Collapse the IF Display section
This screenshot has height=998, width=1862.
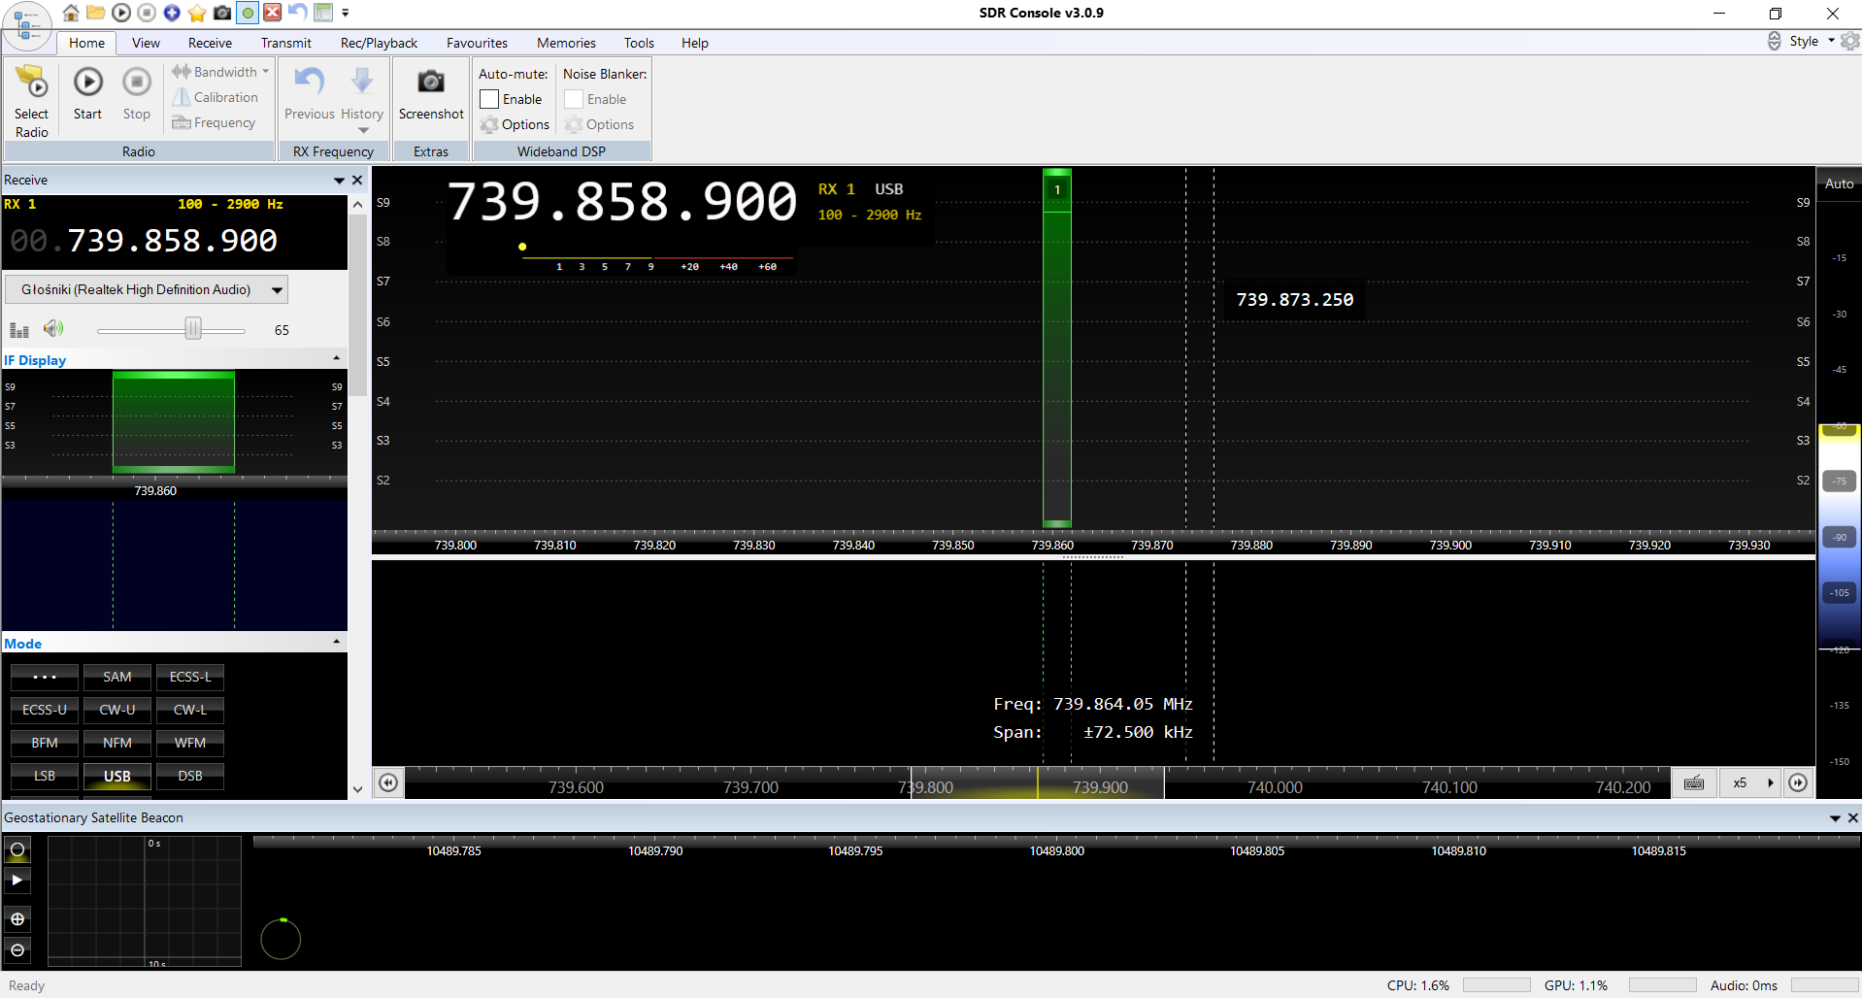point(336,359)
